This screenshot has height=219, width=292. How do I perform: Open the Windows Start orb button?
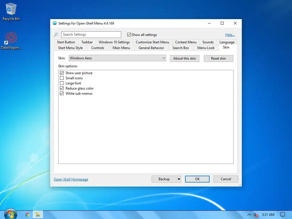click(11, 214)
